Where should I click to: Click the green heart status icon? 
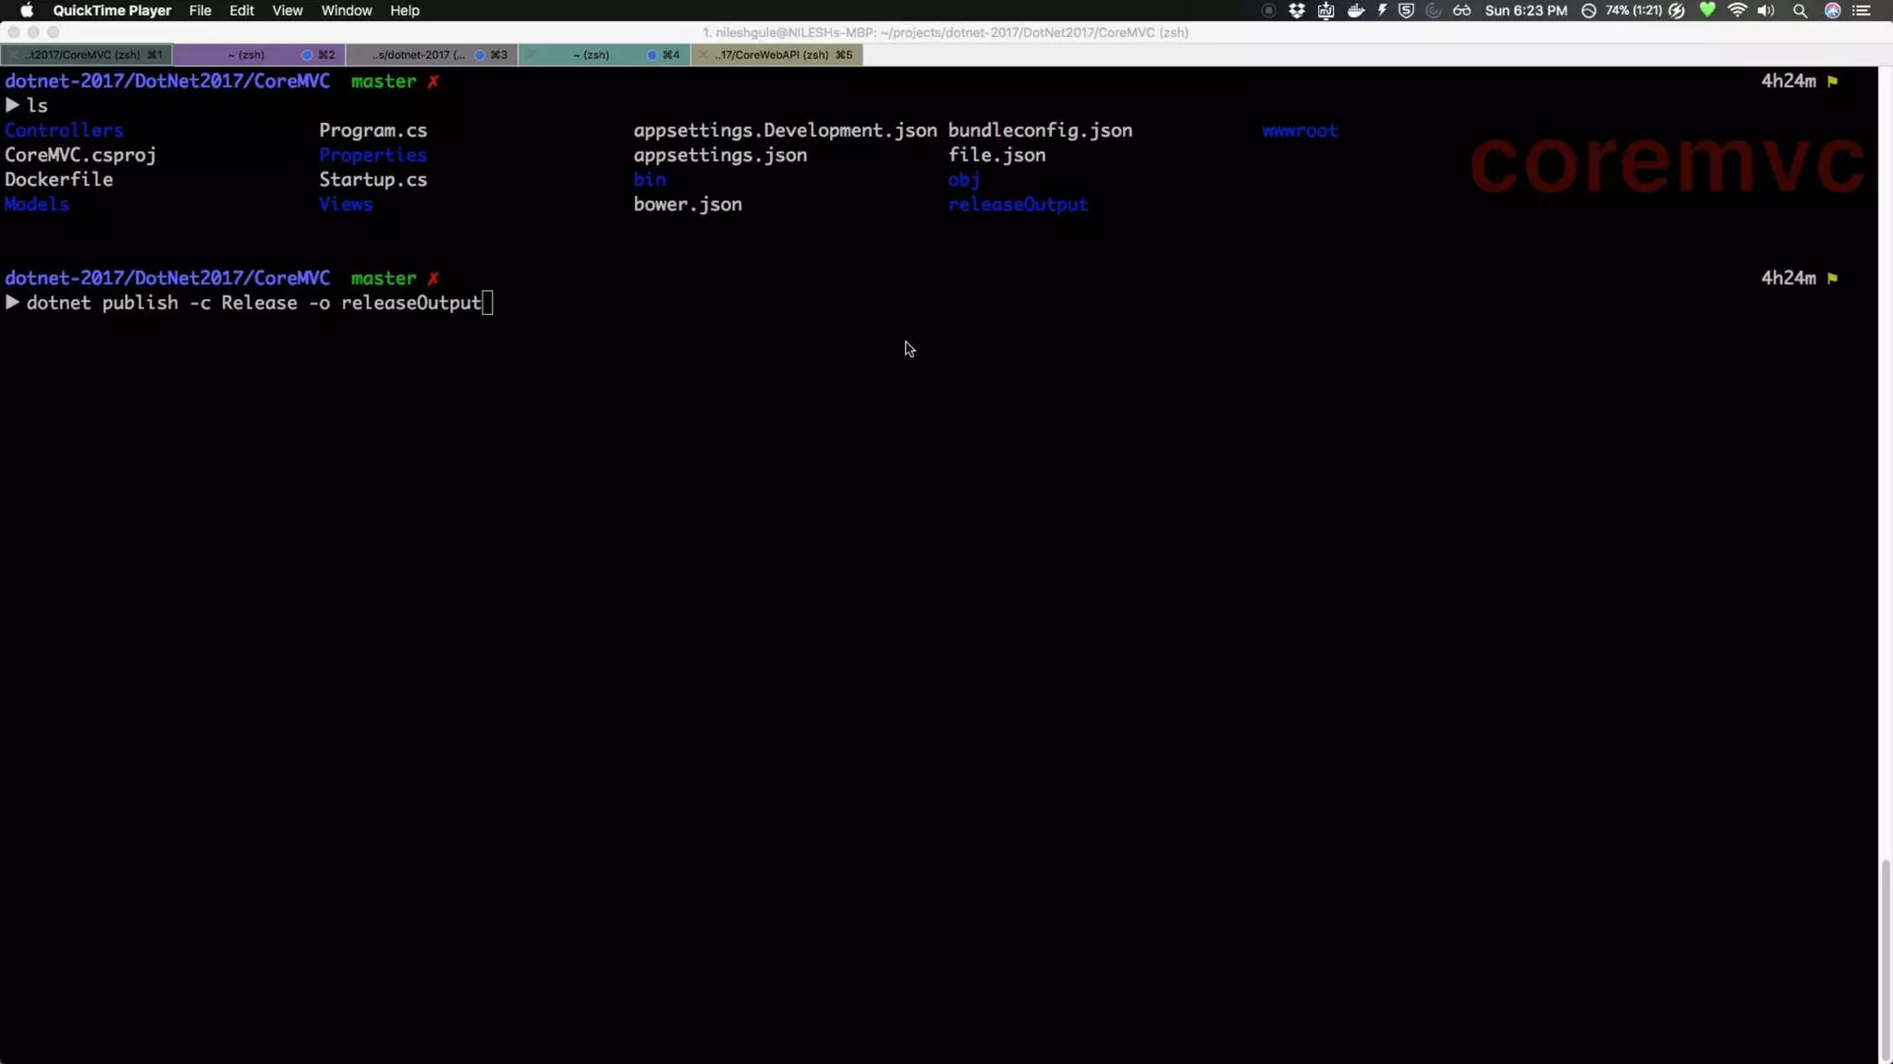point(1707,10)
